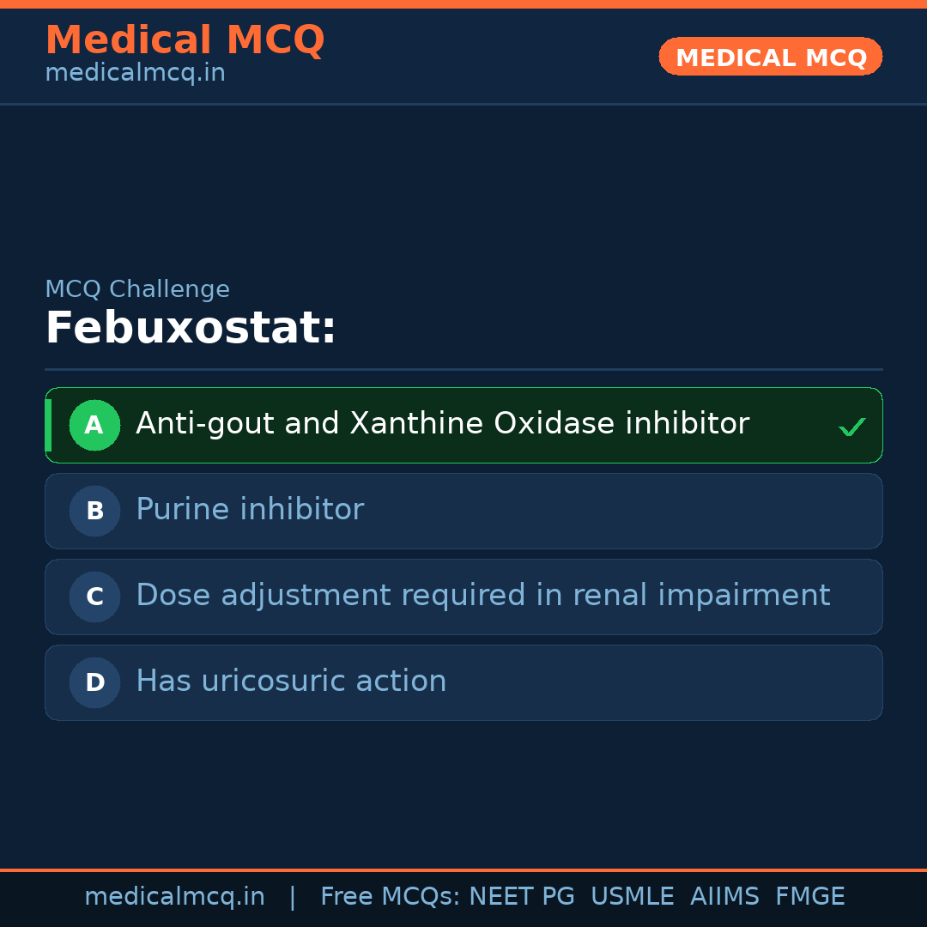The height and width of the screenshot is (927, 927).
Task: Open the medicalmcq.in link in the footer
Action: point(174,897)
